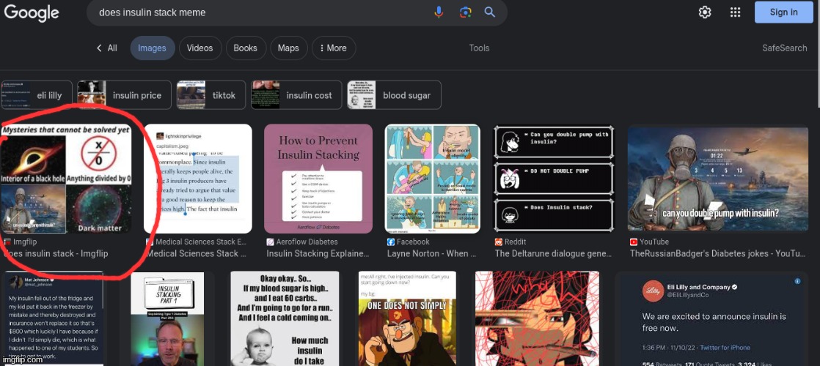
Task: Open the How to Prevent Insulin Stacking image
Action: pyautogui.click(x=318, y=179)
